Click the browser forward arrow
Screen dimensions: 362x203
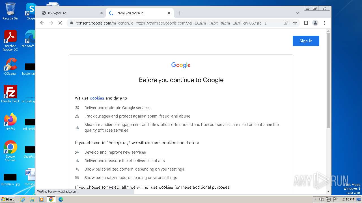[x=51, y=23]
